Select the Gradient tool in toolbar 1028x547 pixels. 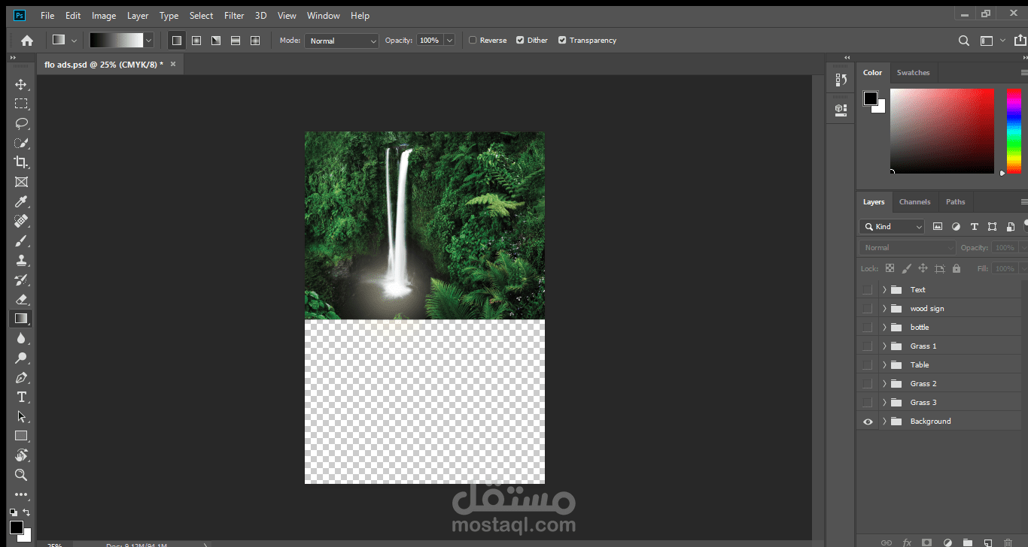pyautogui.click(x=21, y=319)
